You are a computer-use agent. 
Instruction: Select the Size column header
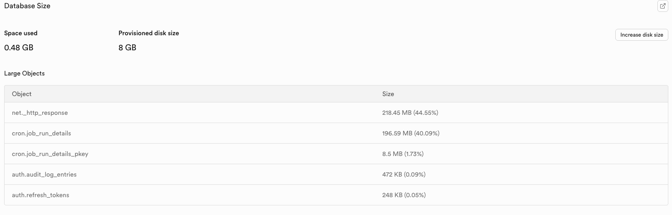click(388, 94)
